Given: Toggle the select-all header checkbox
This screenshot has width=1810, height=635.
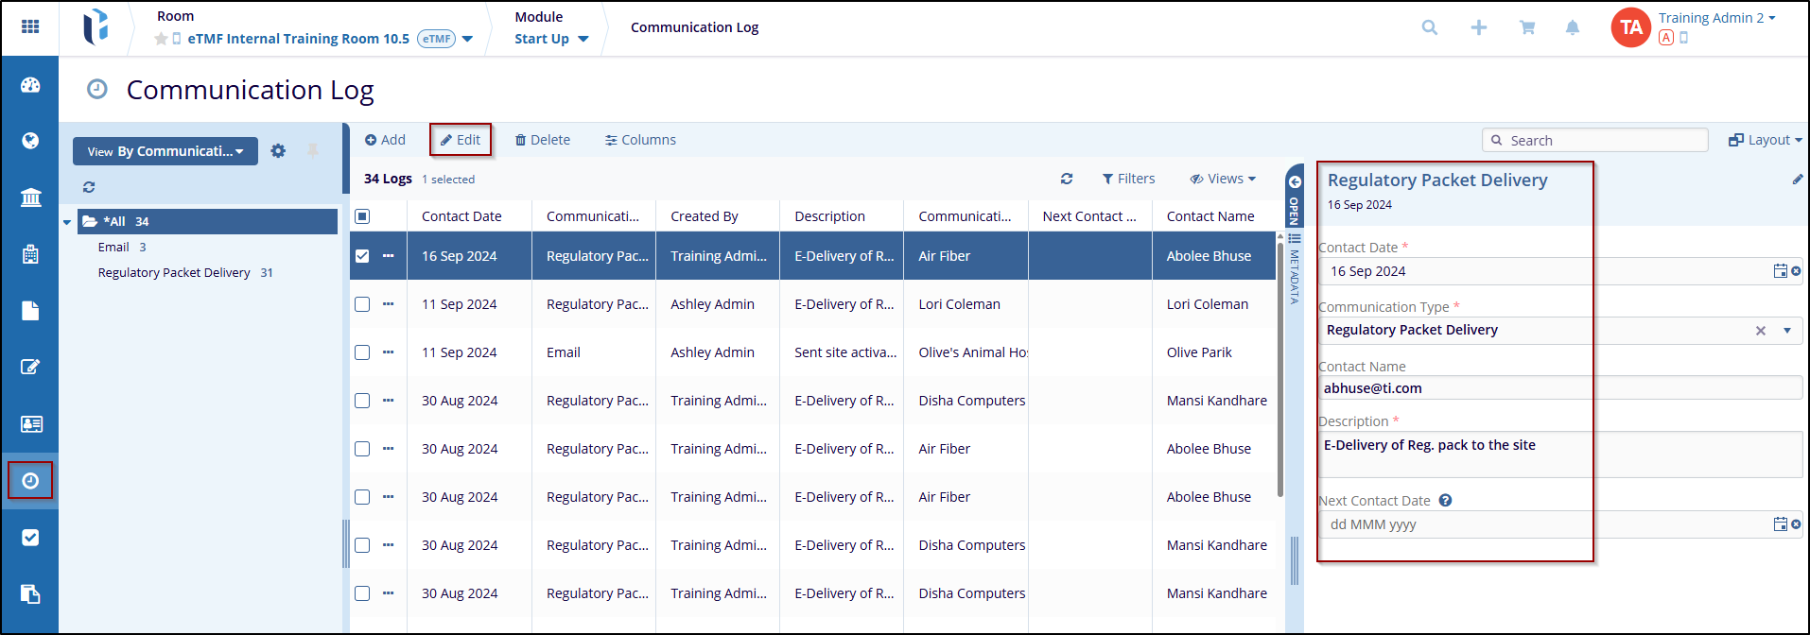Looking at the screenshot, I should [362, 216].
